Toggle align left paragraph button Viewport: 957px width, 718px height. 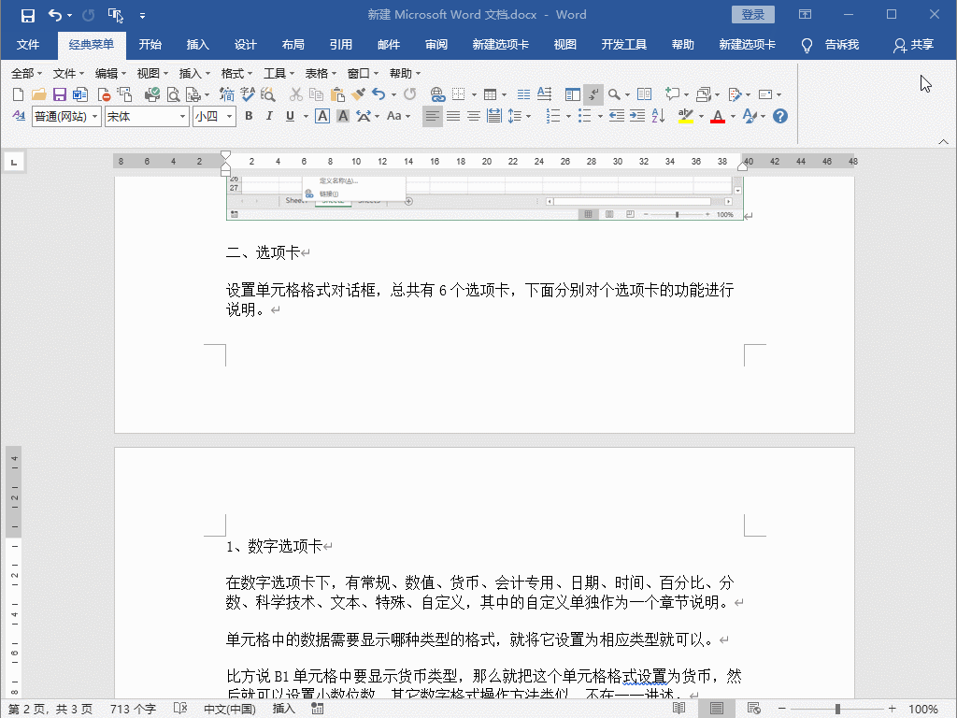pyautogui.click(x=432, y=116)
